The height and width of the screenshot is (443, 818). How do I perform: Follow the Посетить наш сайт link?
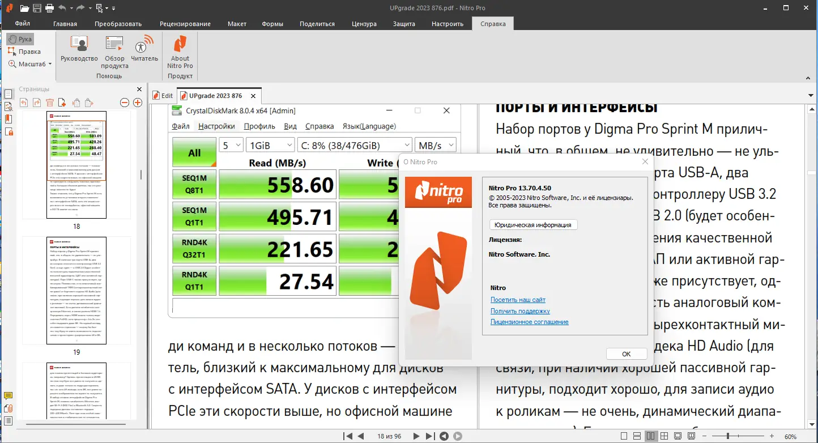click(x=518, y=300)
